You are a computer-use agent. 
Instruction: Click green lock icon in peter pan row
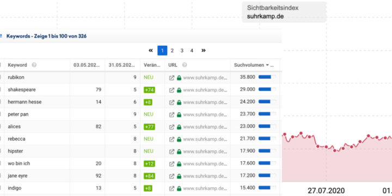179,114
